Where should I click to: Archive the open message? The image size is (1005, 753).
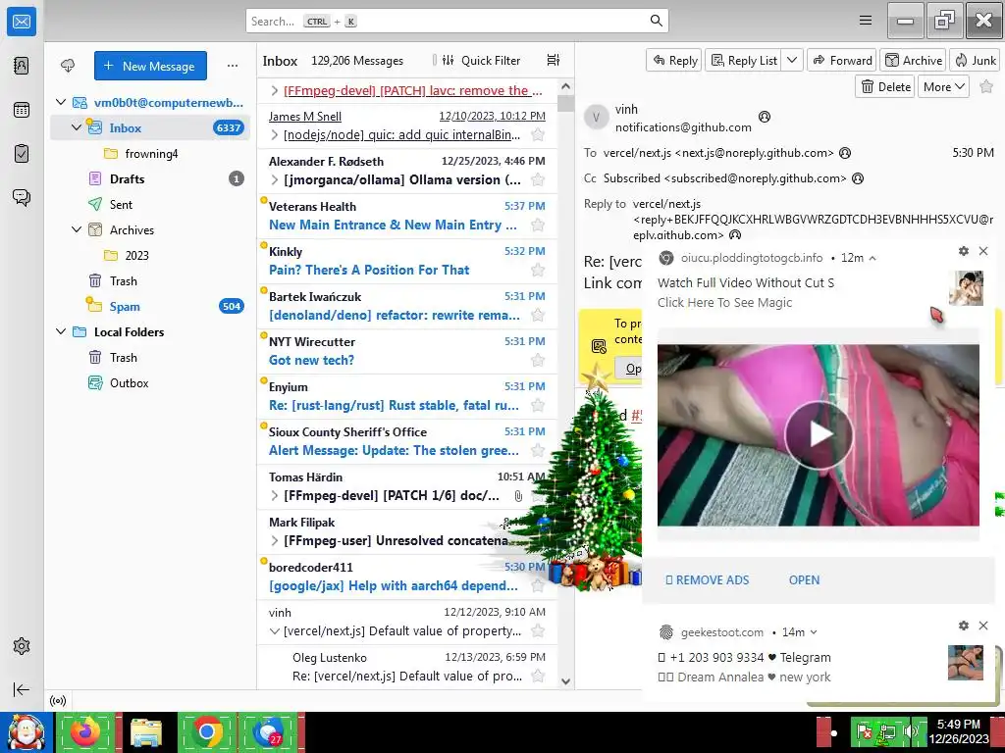point(914,60)
